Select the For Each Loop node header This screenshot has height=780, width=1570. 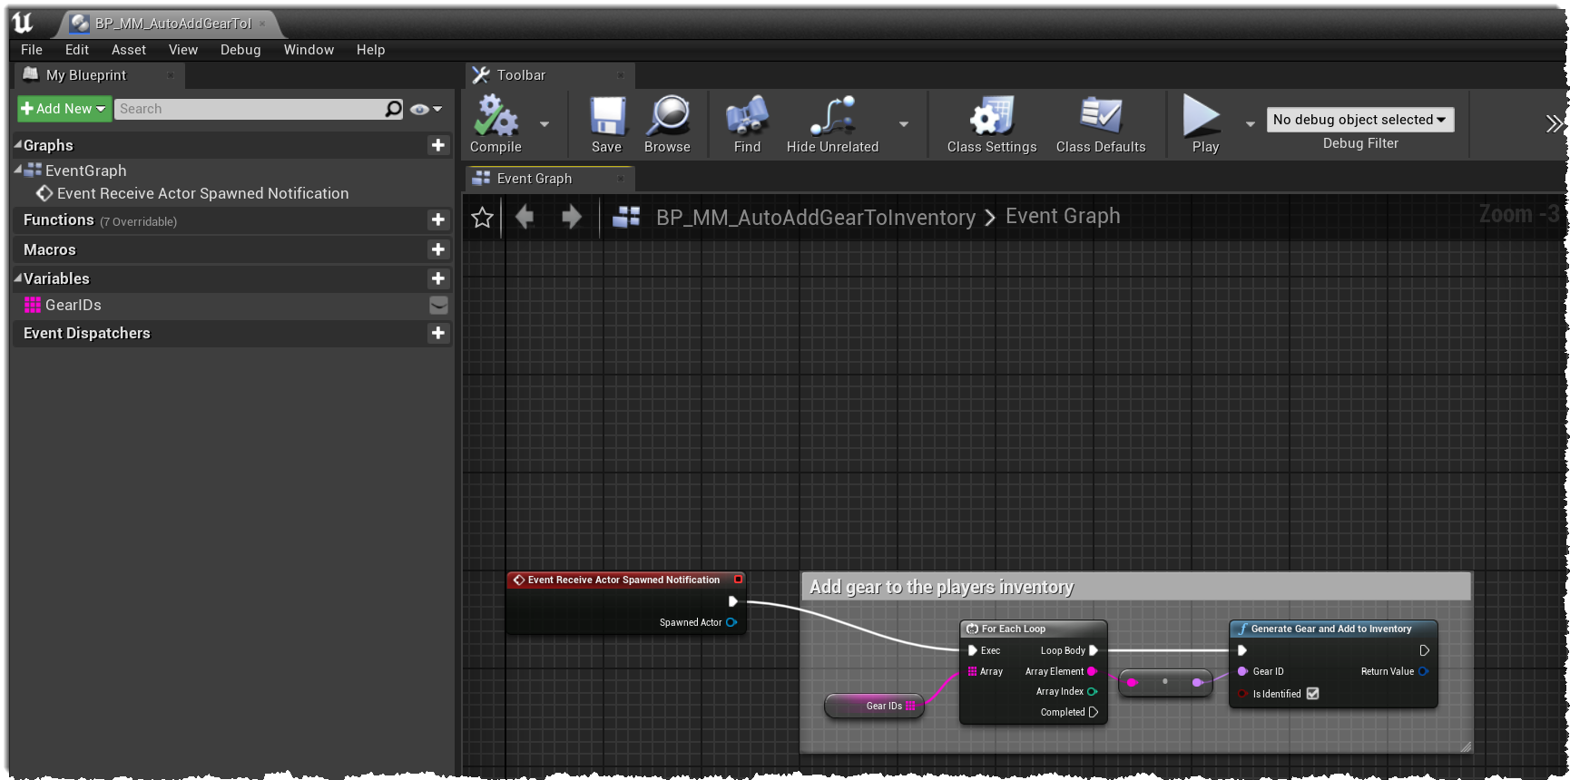click(x=1033, y=629)
